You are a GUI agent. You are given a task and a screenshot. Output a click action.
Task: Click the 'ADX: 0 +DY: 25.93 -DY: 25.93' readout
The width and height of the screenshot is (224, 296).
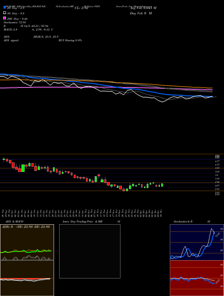[26, 226]
